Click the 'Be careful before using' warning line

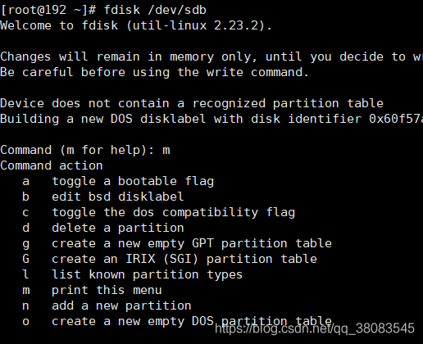point(154,72)
